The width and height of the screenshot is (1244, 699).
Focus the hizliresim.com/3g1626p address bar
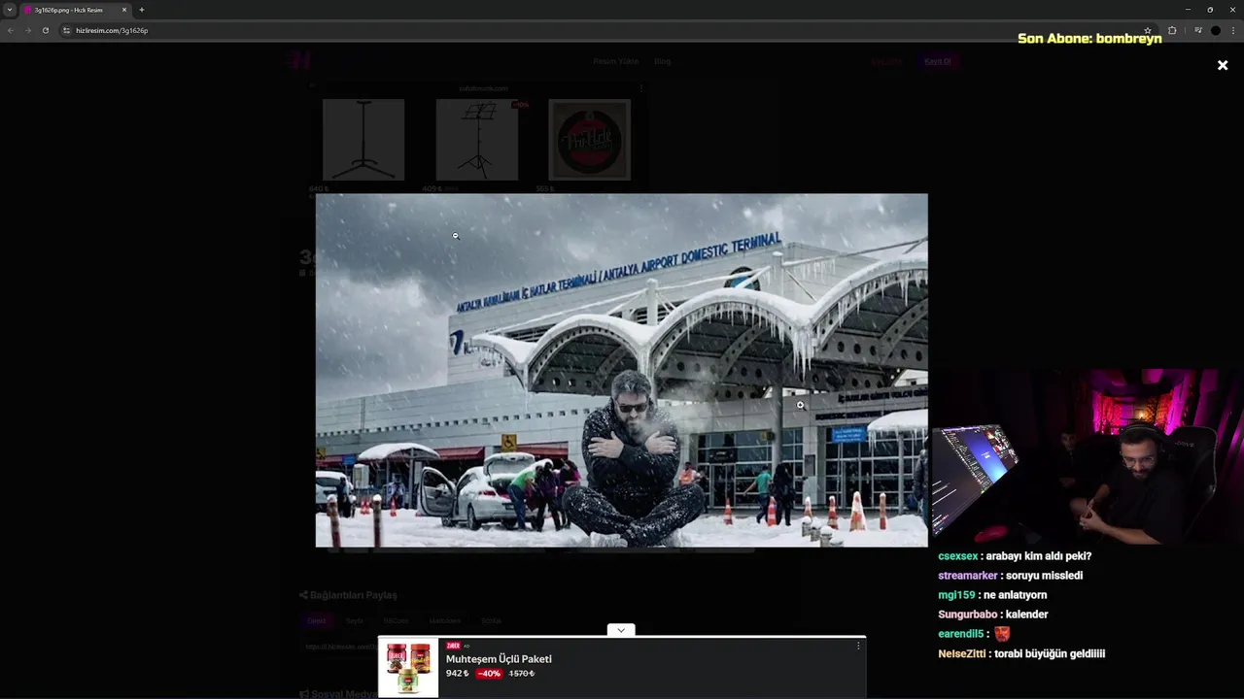603,30
